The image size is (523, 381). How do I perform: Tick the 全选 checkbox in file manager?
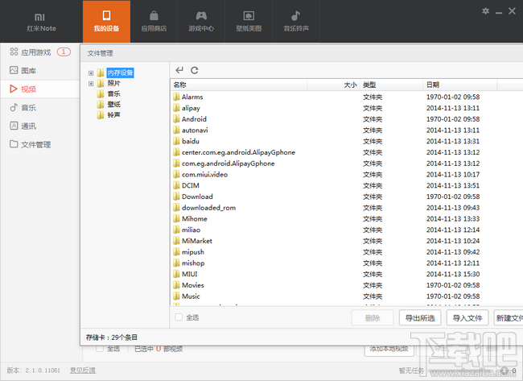(179, 317)
